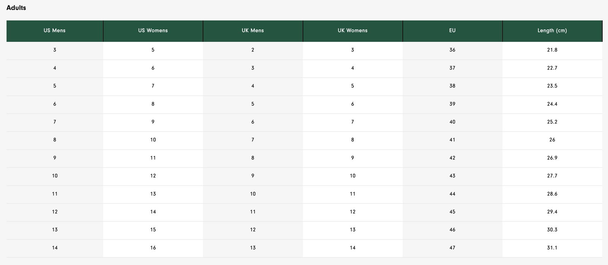Click US Mens 3 in the EU 36 row
This screenshot has height=265, width=608.
(x=55, y=50)
